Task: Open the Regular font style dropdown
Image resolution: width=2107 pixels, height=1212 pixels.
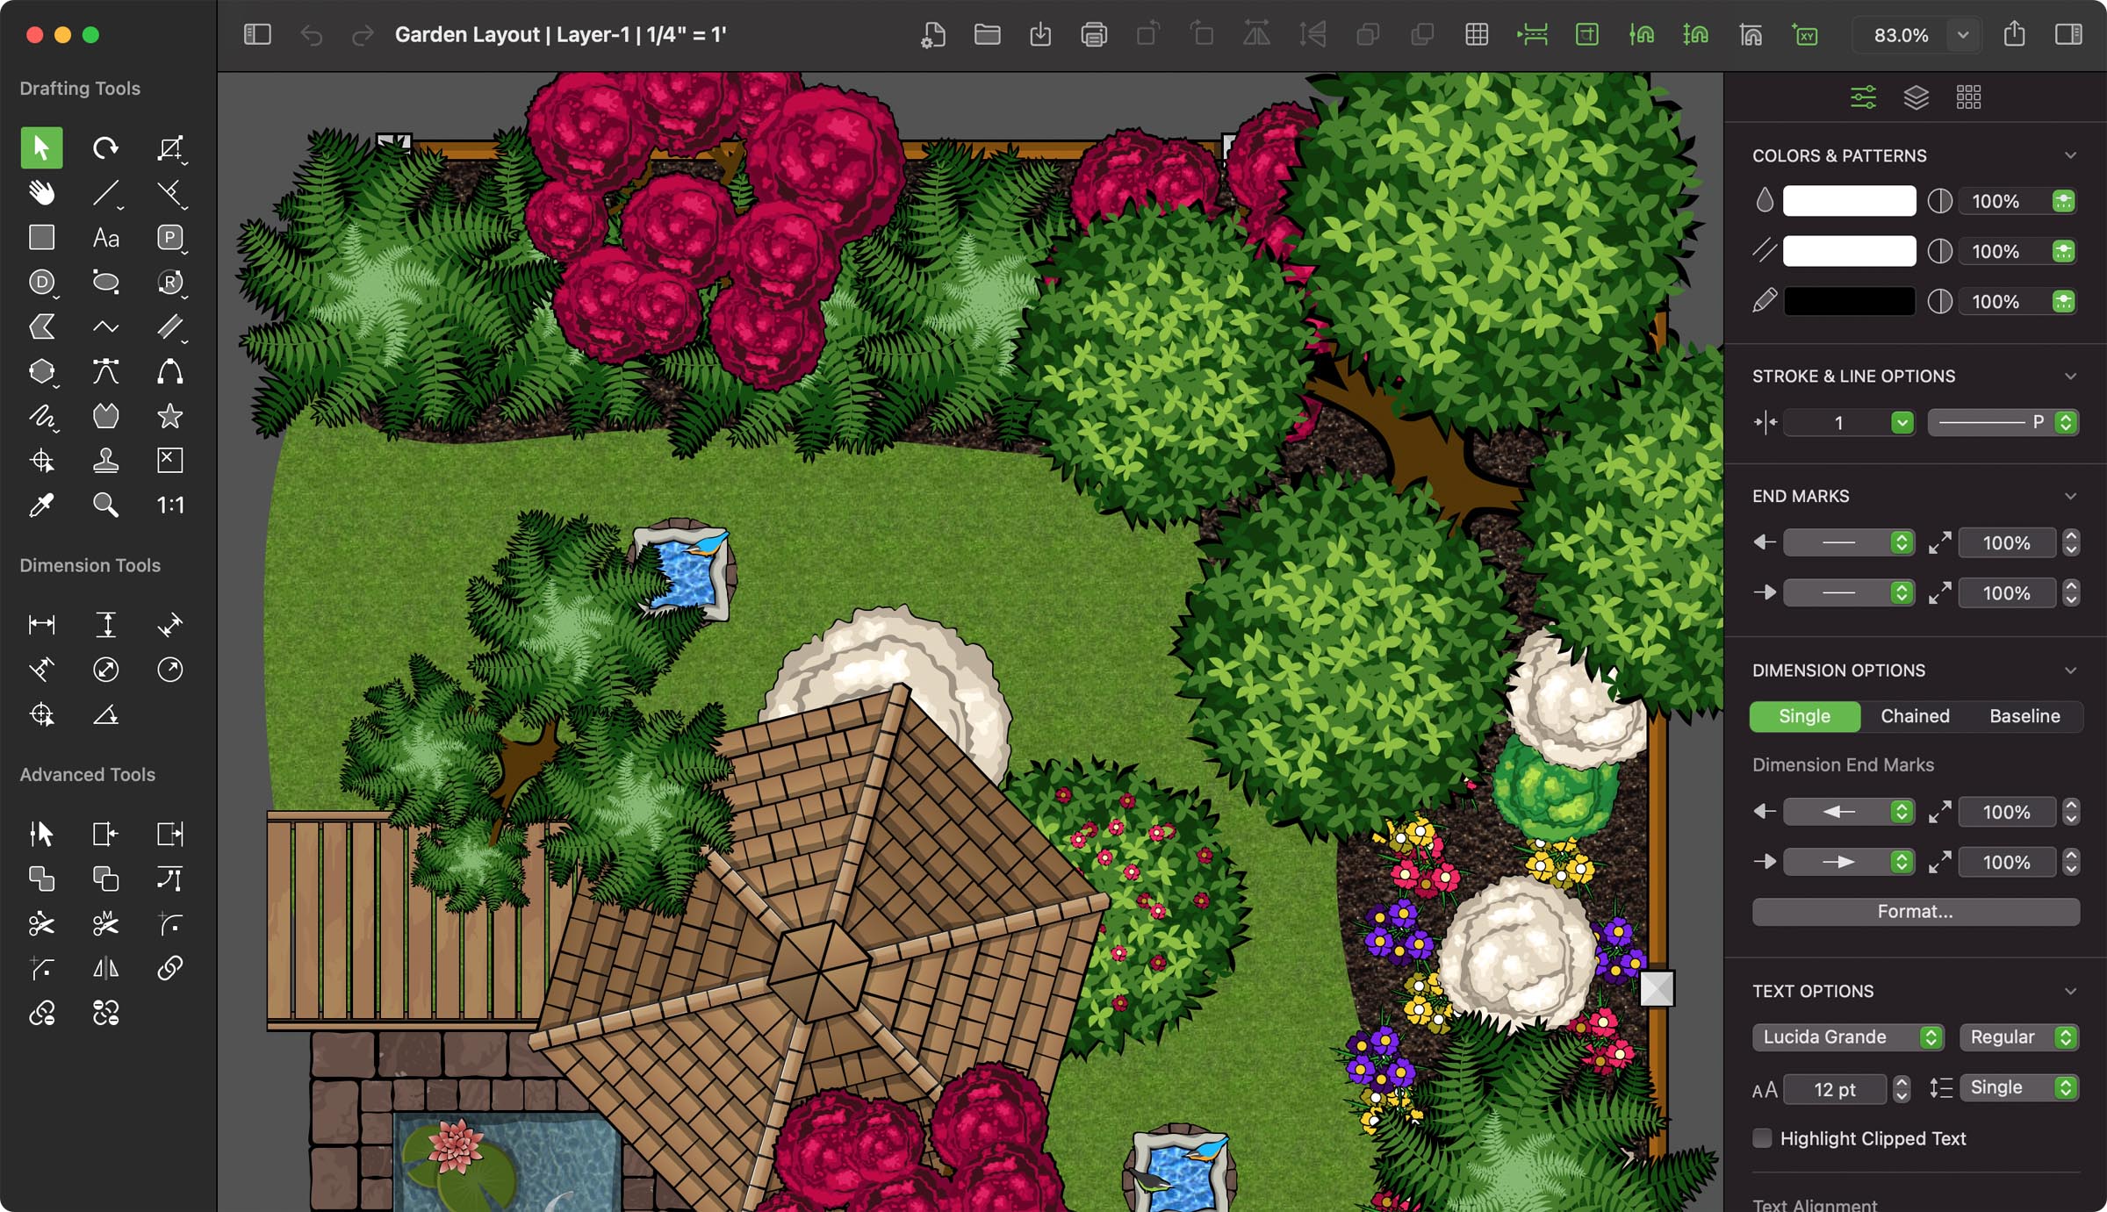Action: tap(2019, 1036)
